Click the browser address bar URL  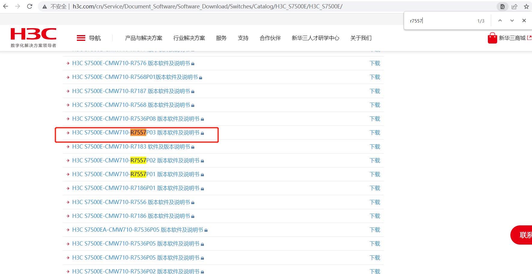207,6
